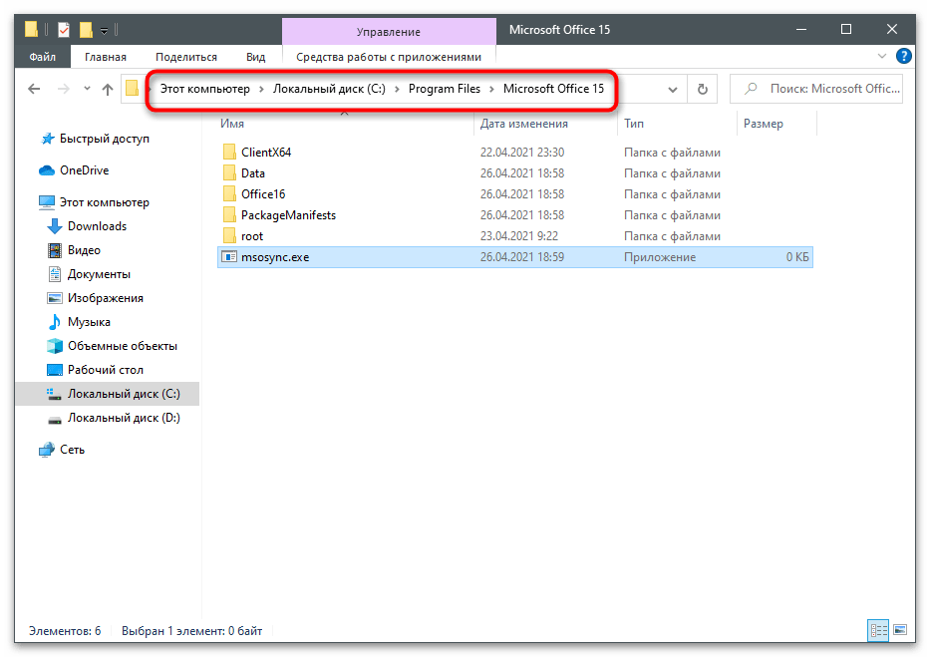This screenshot has height=657, width=930.
Task: Click the search box for Microsoft Office
Action: point(816,89)
